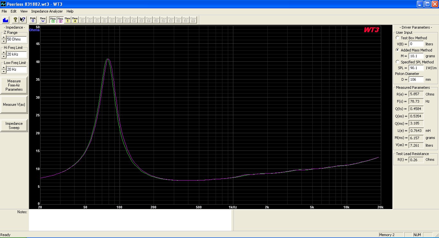Image resolution: width=439 pixels, height=238 pixels.
Task: Raise Low Freq Limit with up arrow
Action: (4, 68)
